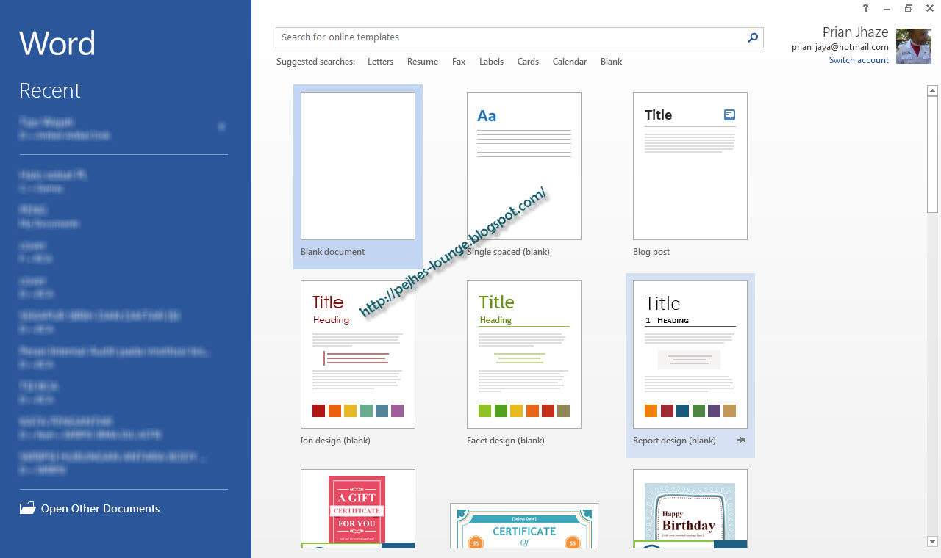Select the Fax suggested search

tap(459, 62)
